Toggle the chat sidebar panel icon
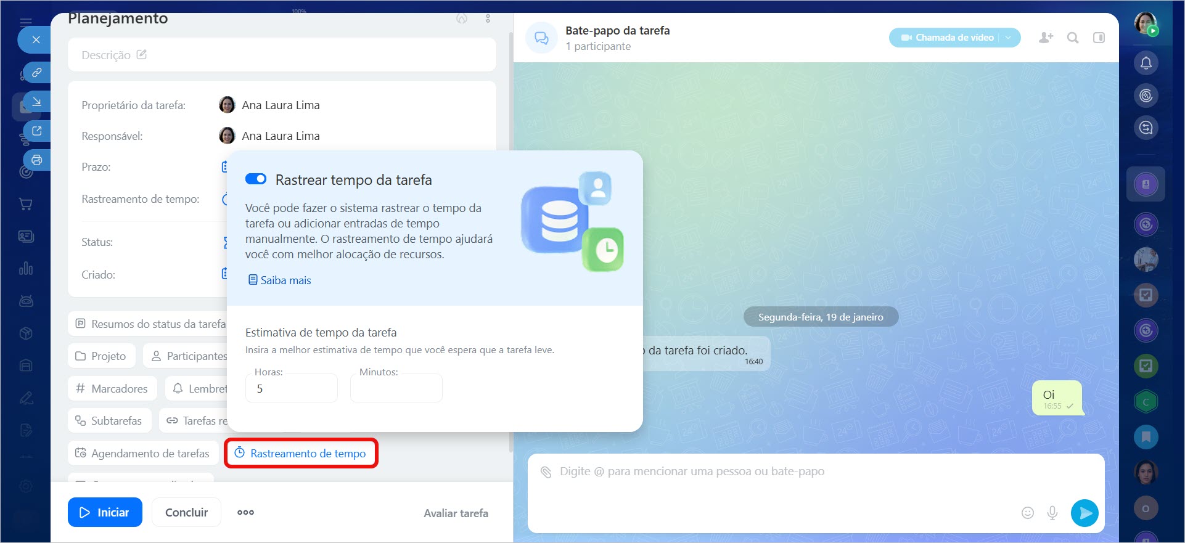Image resolution: width=1185 pixels, height=543 pixels. point(1099,38)
